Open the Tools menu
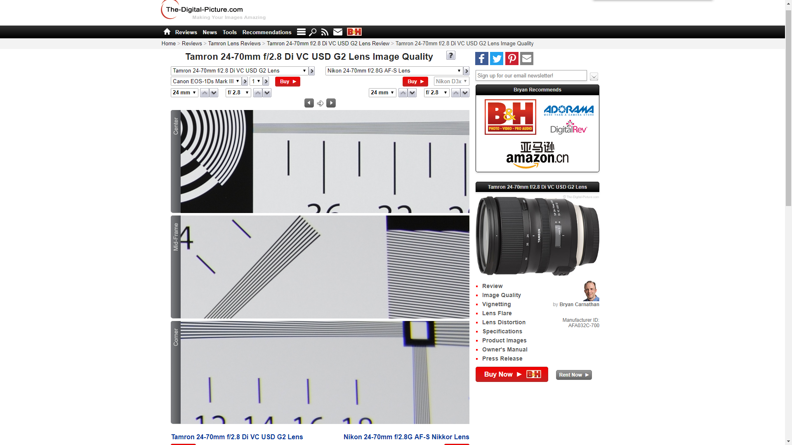 (230, 32)
